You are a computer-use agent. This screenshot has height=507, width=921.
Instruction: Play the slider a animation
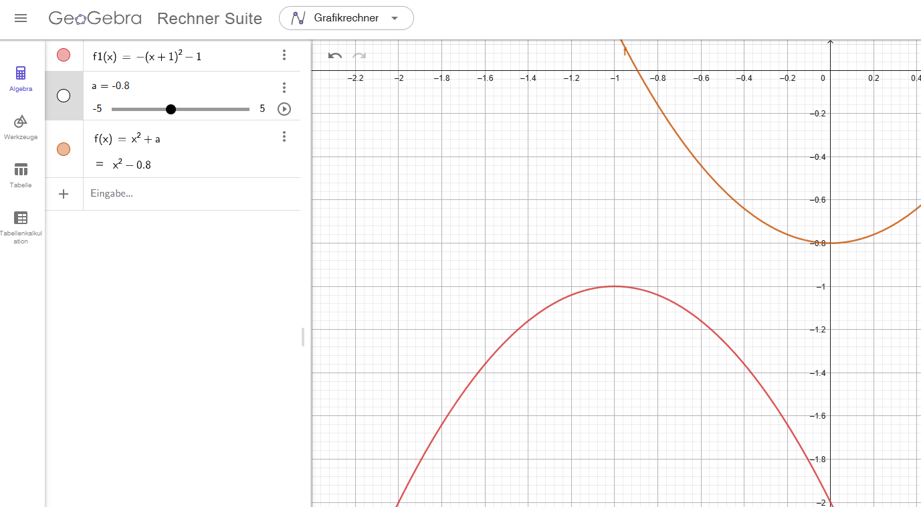(x=284, y=109)
